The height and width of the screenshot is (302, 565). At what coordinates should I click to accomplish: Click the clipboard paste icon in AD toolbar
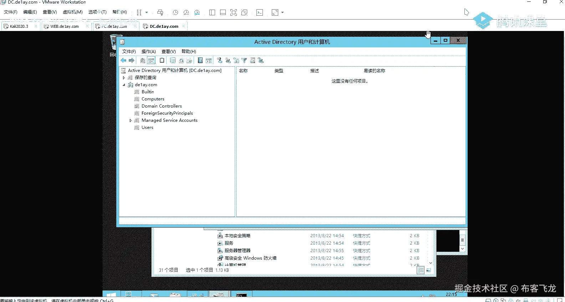click(162, 61)
